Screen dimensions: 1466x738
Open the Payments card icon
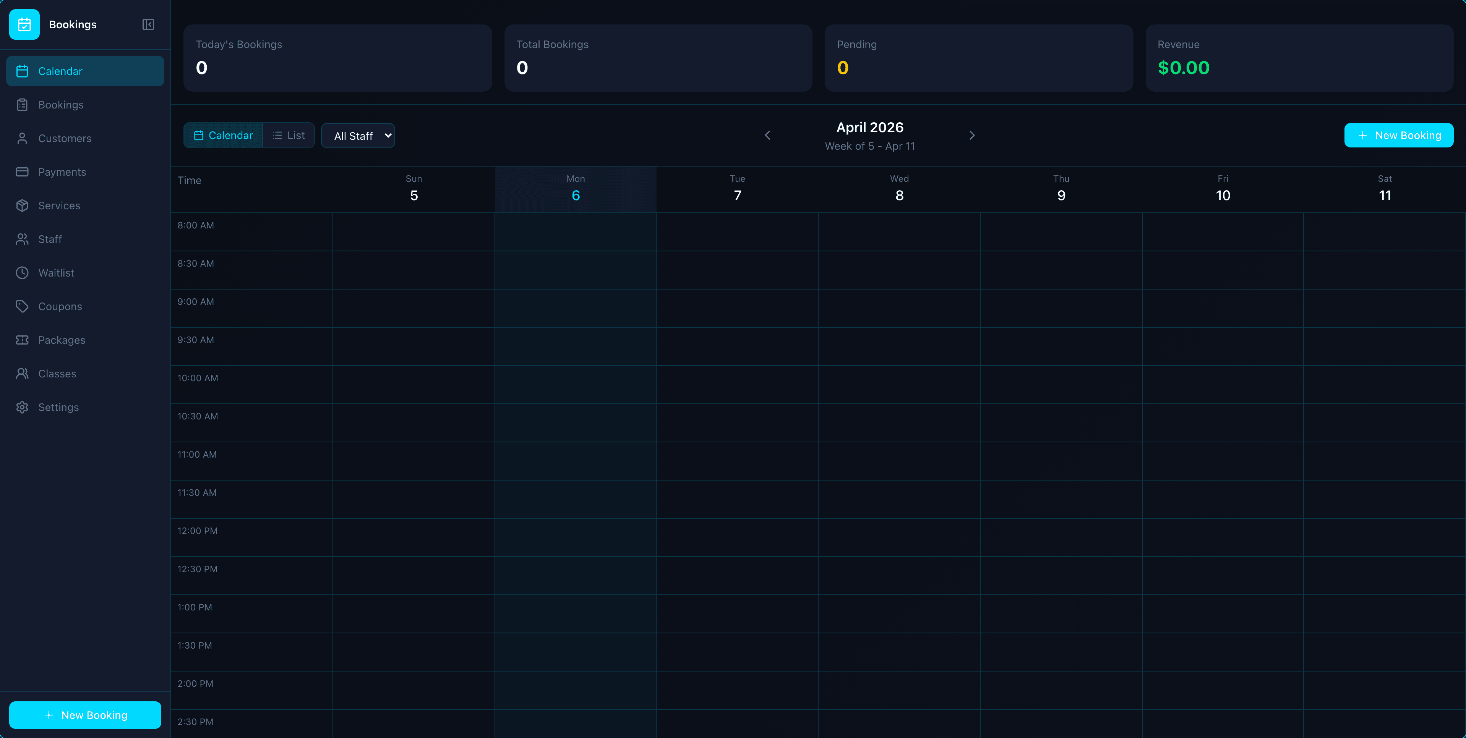click(22, 171)
